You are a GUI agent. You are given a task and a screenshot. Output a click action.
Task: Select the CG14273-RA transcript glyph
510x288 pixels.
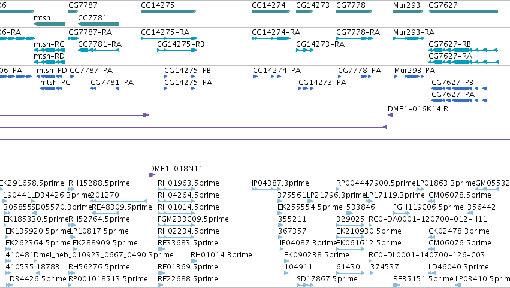[x=305, y=50]
